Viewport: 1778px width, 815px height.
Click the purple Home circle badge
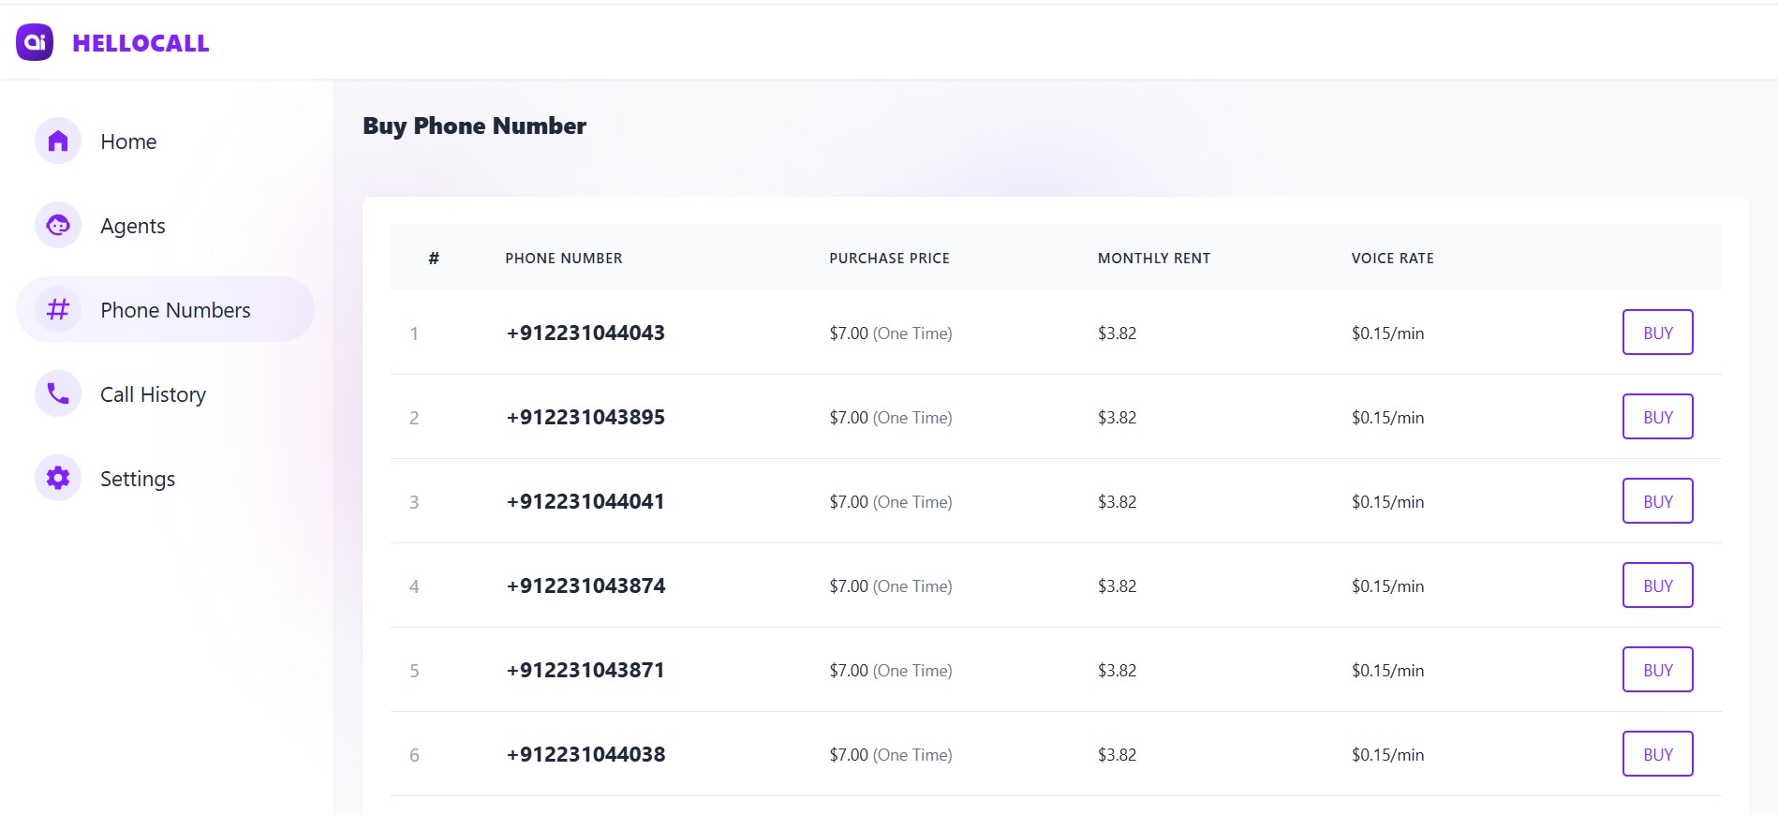tap(57, 141)
